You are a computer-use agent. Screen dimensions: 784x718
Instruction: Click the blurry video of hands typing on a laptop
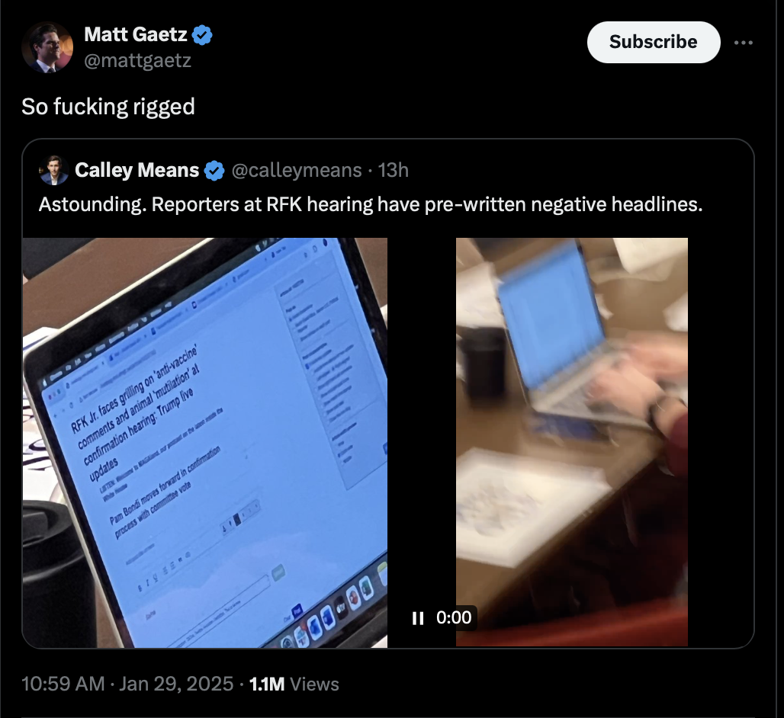[571, 441]
